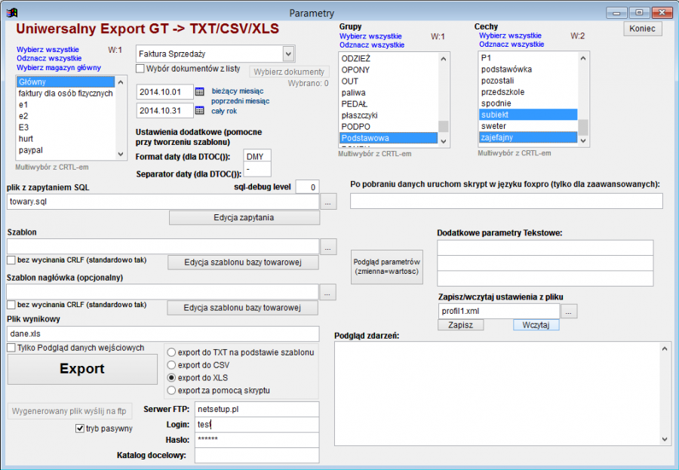
Task: Load settings with the Wczytaj button
Action: coord(536,325)
